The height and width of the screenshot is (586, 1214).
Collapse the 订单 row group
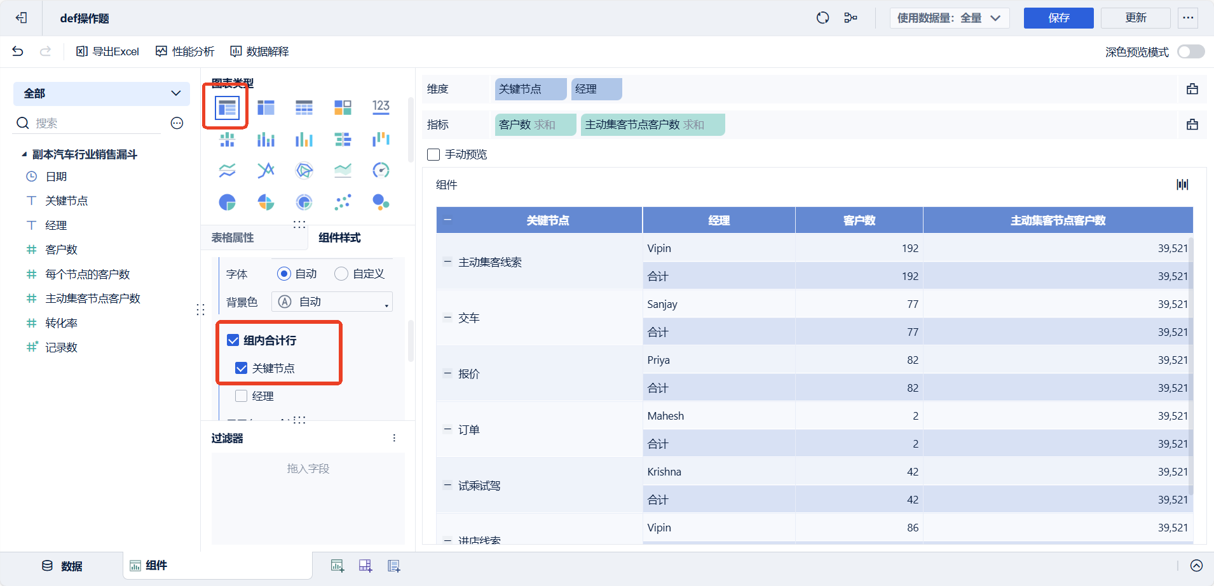[447, 429]
